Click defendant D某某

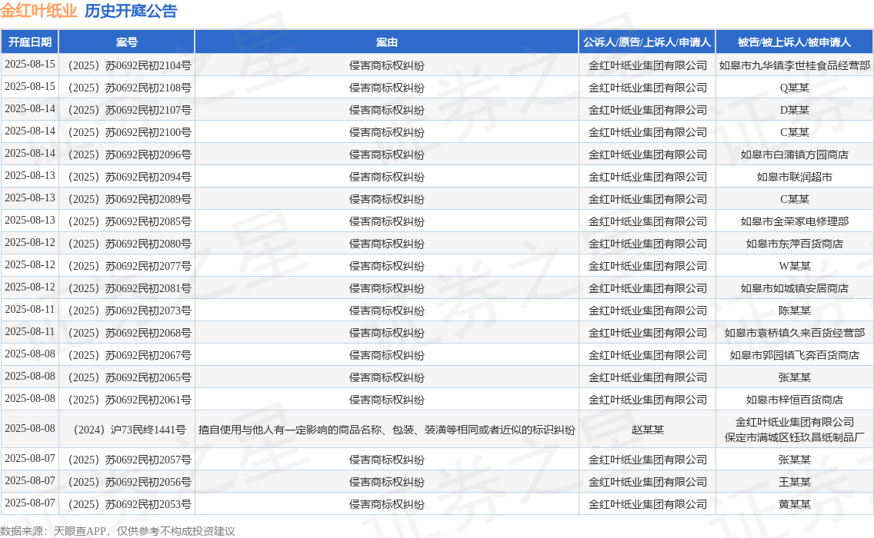pyautogui.click(x=794, y=110)
